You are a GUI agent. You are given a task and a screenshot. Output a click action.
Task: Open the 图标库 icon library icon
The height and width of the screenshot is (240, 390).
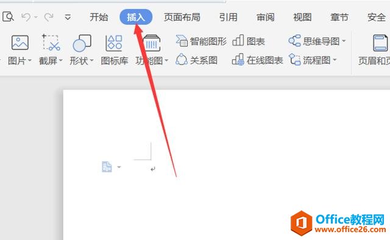(114, 43)
